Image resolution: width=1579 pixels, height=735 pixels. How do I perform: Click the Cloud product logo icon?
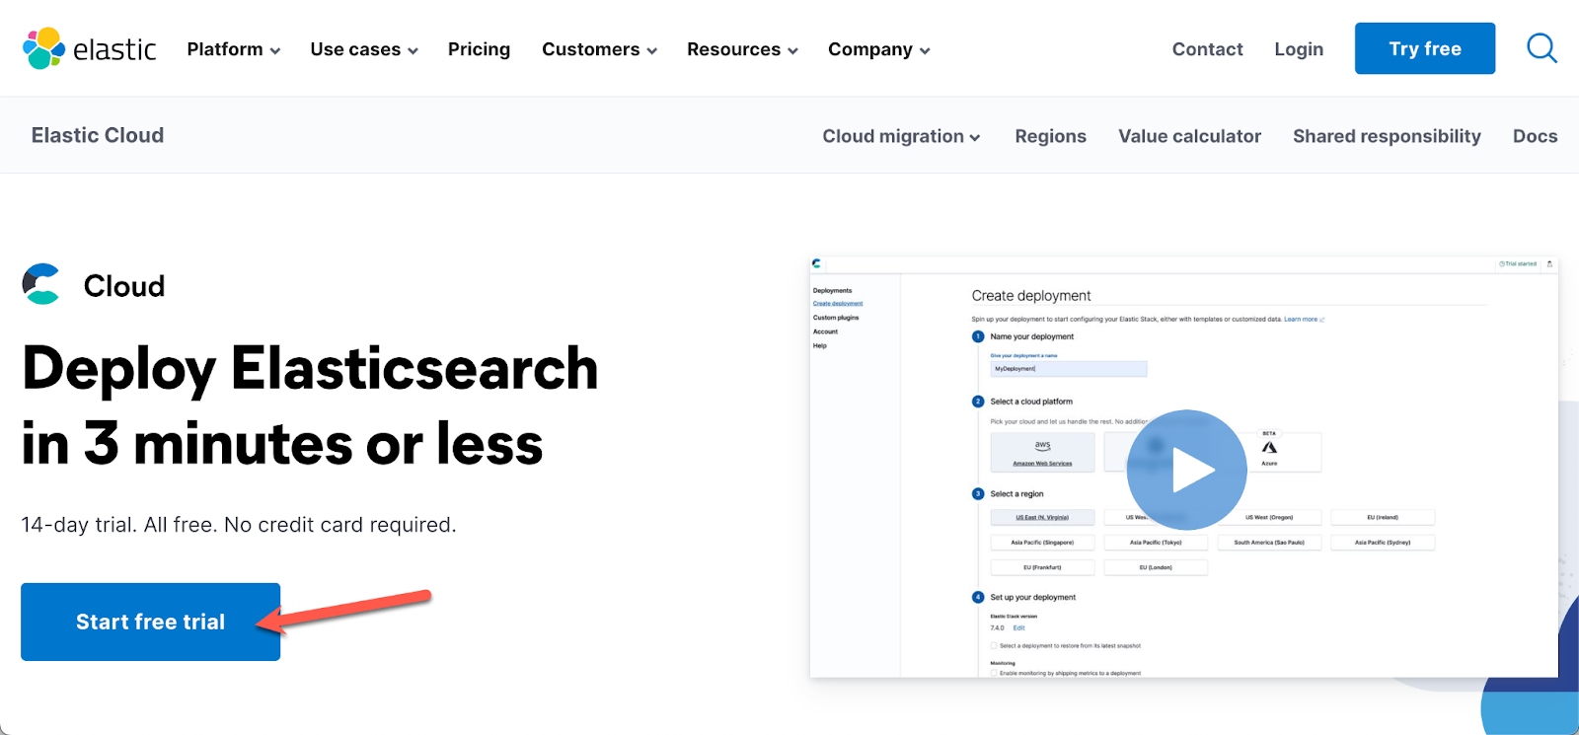pos(41,284)
